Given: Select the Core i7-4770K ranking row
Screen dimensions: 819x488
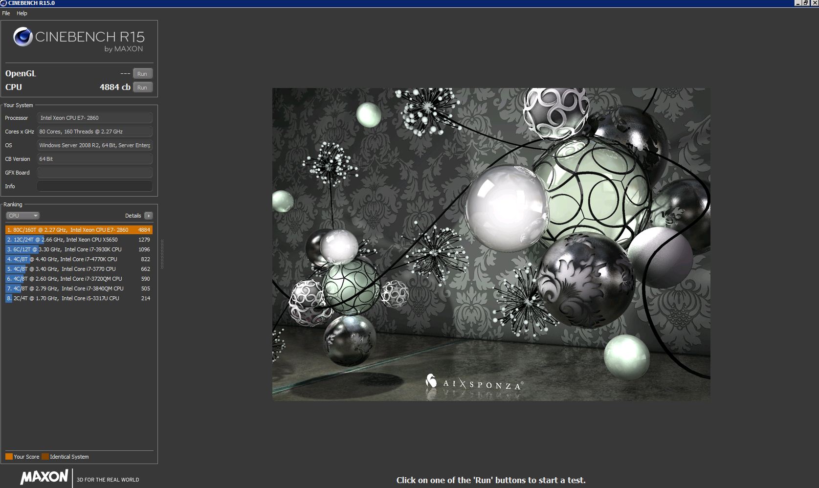Looking at the screenshot, I should pyautogui.click(x=79, y=259).
